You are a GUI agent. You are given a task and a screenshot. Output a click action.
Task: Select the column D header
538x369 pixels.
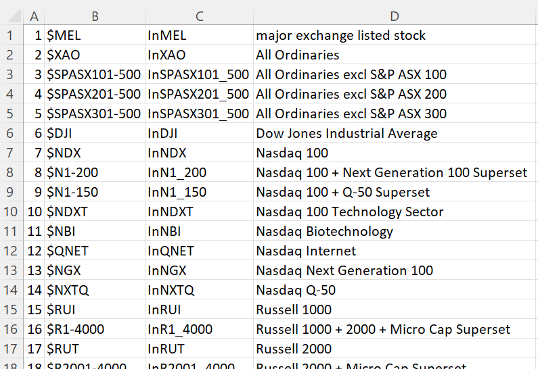[x=395, y=16]
